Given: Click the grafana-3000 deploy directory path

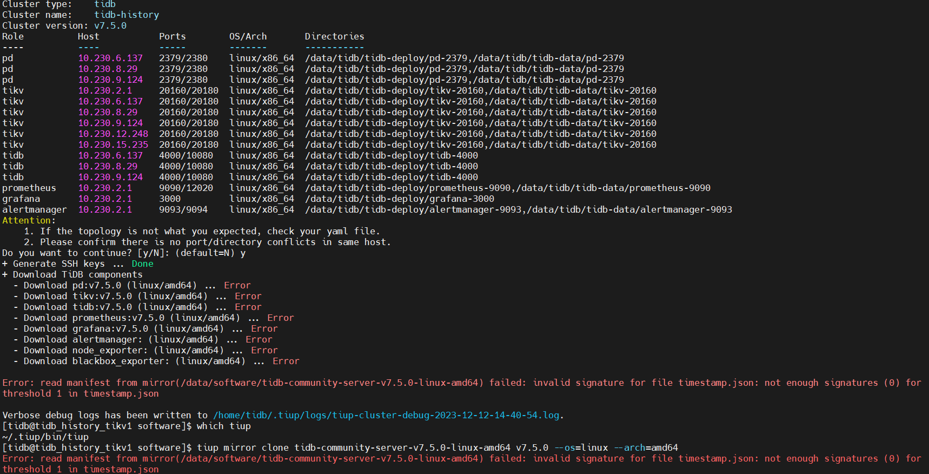Looking at the screenshot, I should click(399, 199).
